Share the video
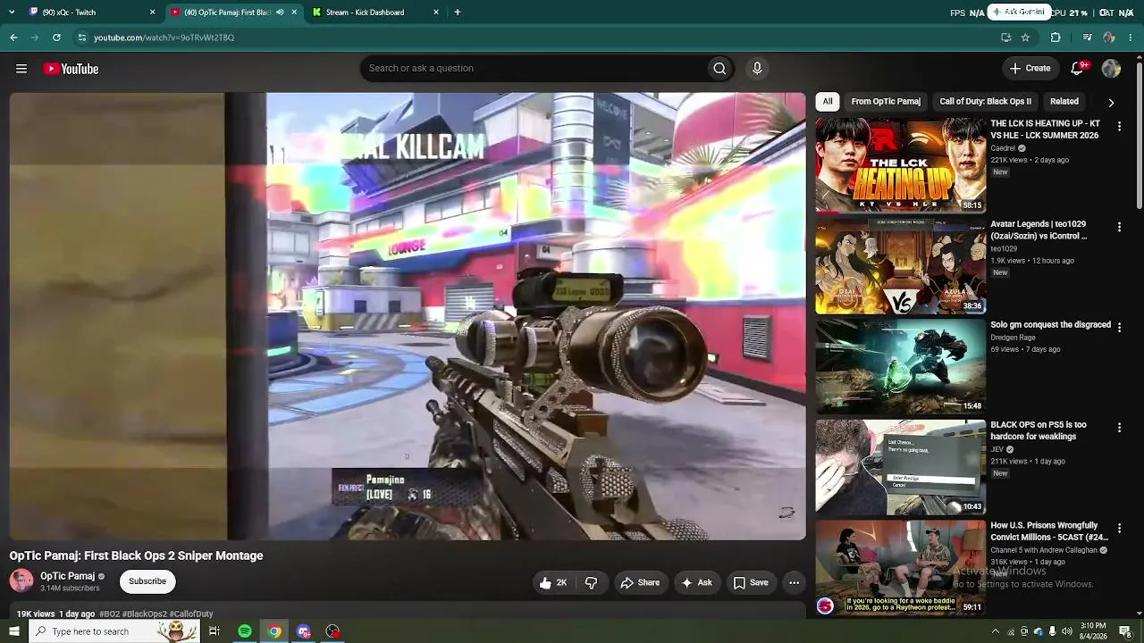 coord(640,583)
